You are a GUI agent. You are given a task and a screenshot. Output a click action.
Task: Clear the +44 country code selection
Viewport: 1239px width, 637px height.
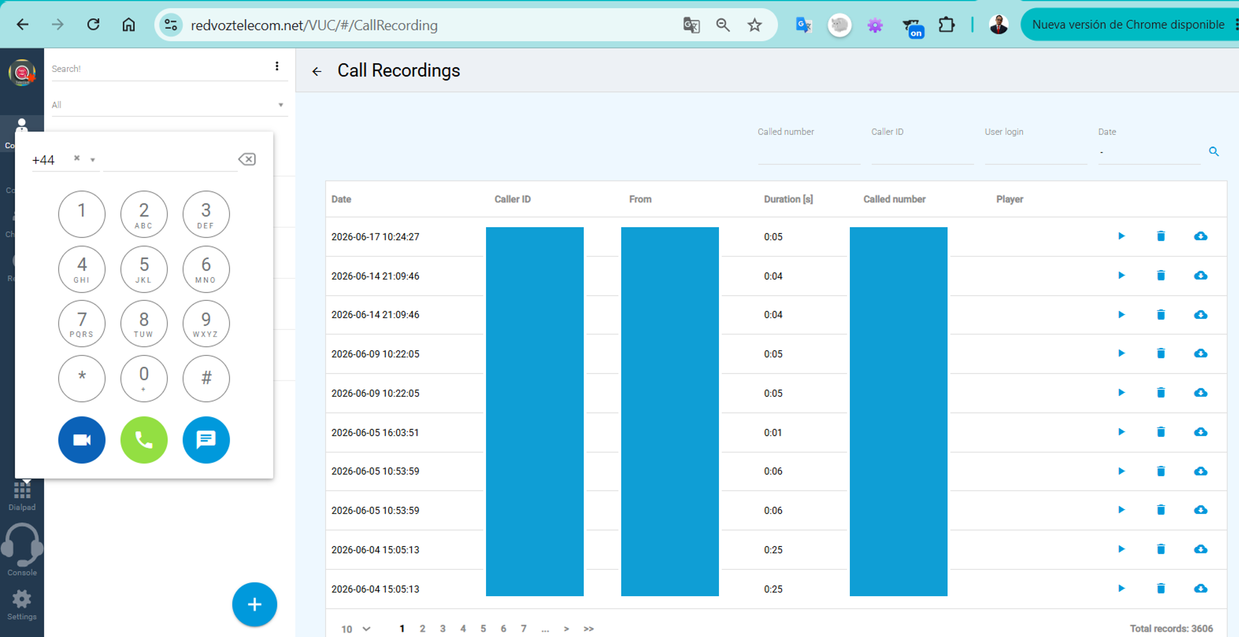click(76, 158)
